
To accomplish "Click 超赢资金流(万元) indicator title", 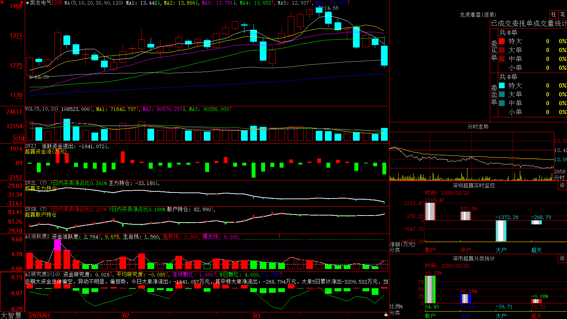I will click(46, 151).
